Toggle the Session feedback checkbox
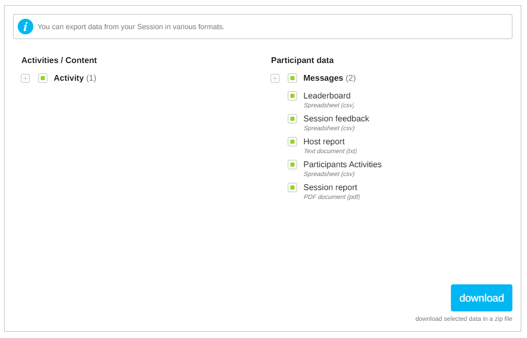This screenshot has width=527, height=338. [x=292, y=119]
